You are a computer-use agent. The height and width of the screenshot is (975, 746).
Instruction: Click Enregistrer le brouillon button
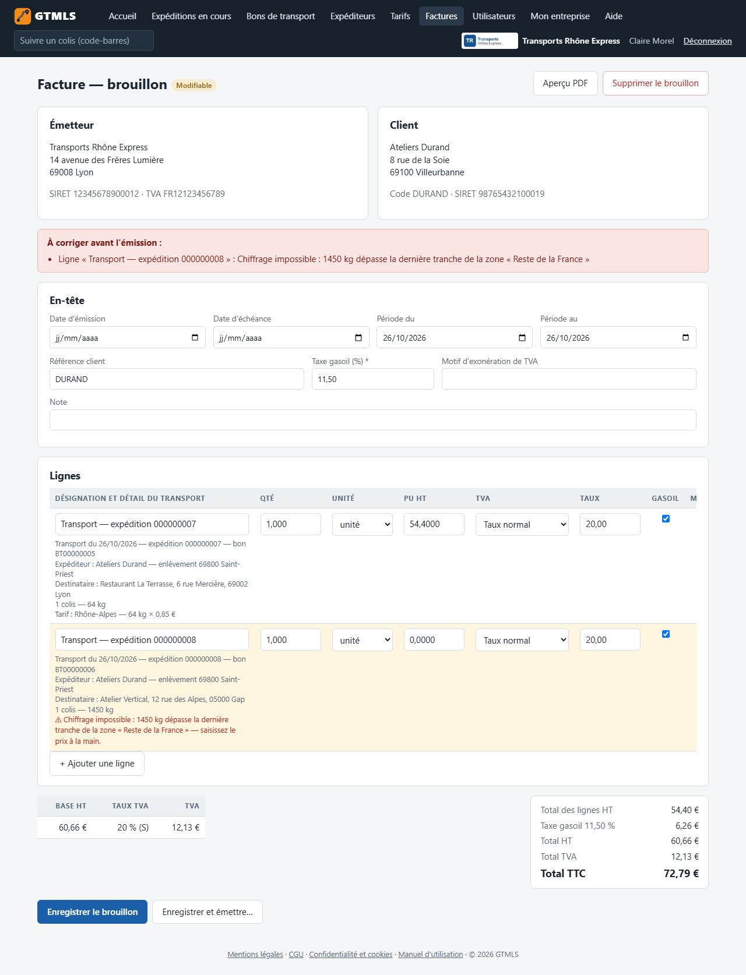click(x=92, y=912)
